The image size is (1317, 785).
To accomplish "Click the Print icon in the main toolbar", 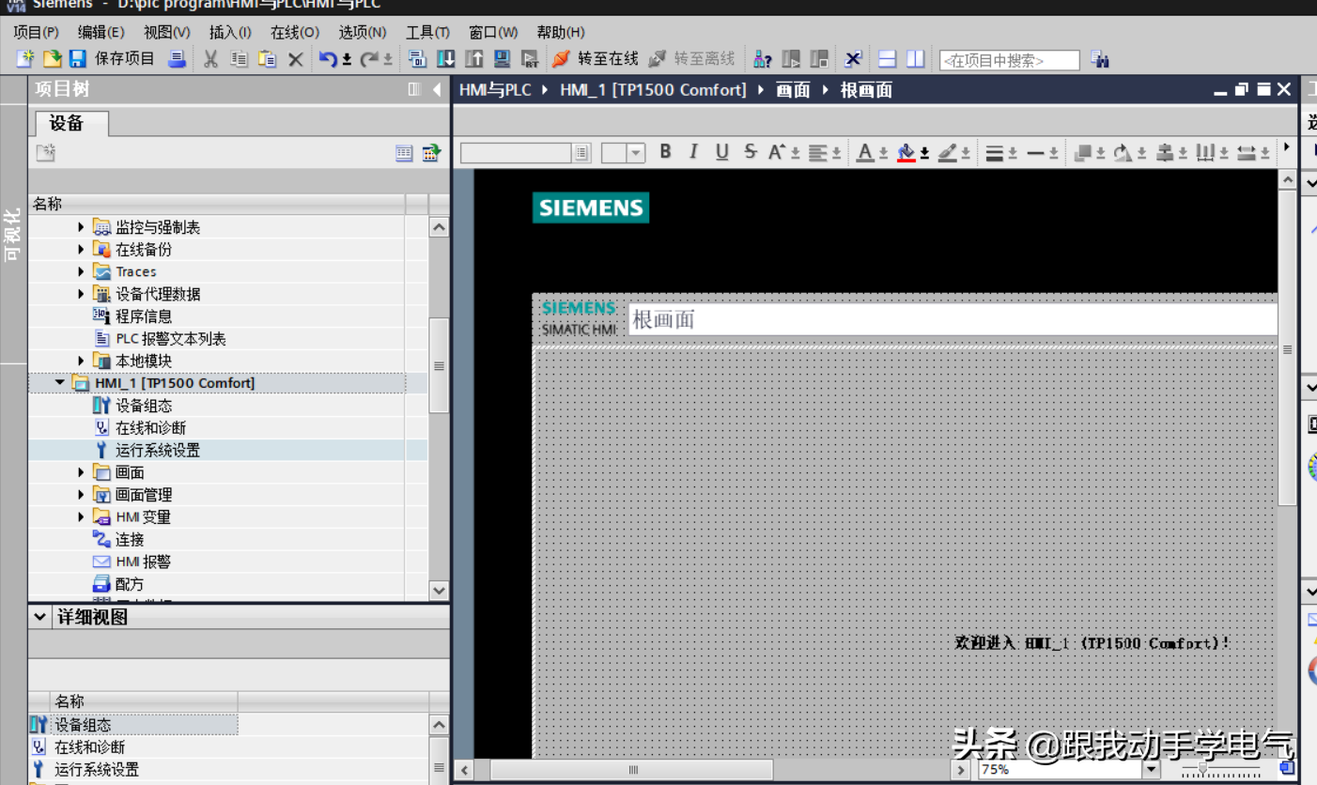I will point(177,59).
